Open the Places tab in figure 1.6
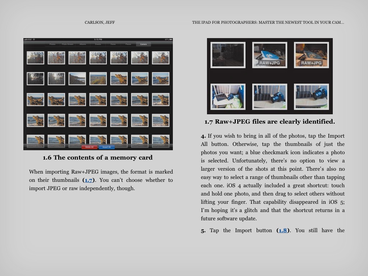 pos(128,44)
